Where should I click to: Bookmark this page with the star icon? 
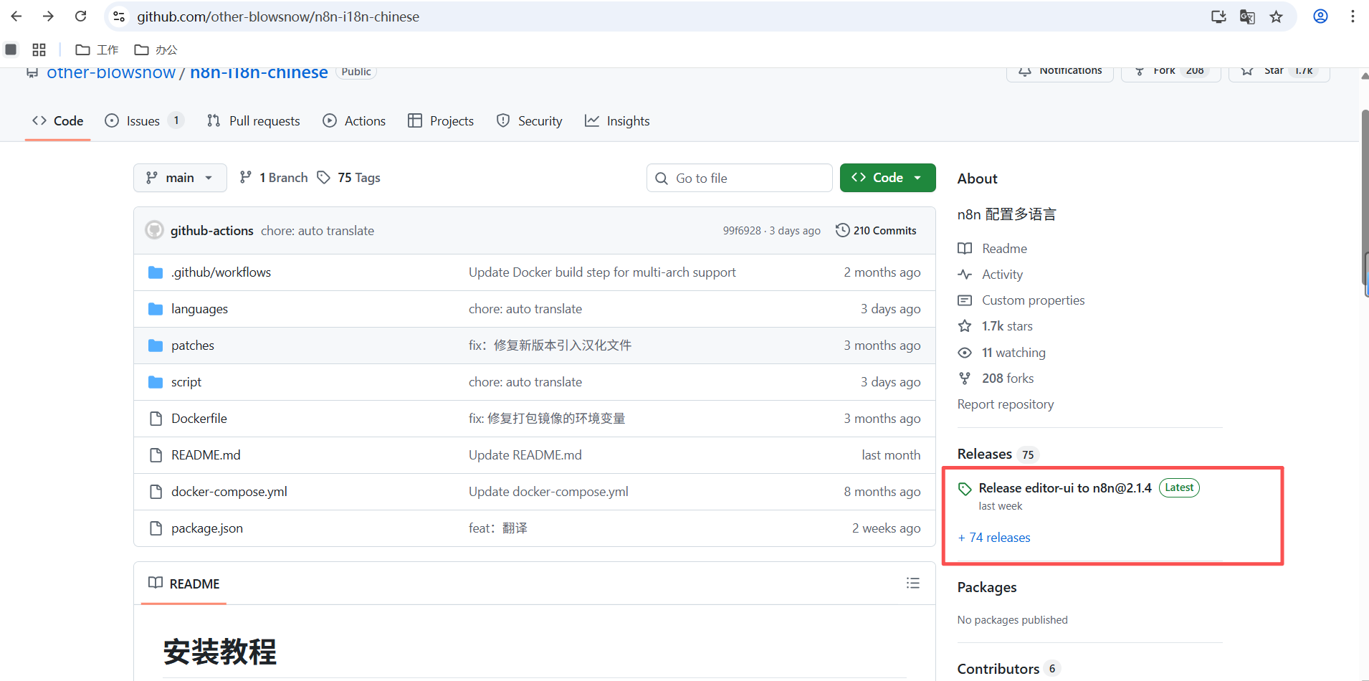coord(1277,16)
